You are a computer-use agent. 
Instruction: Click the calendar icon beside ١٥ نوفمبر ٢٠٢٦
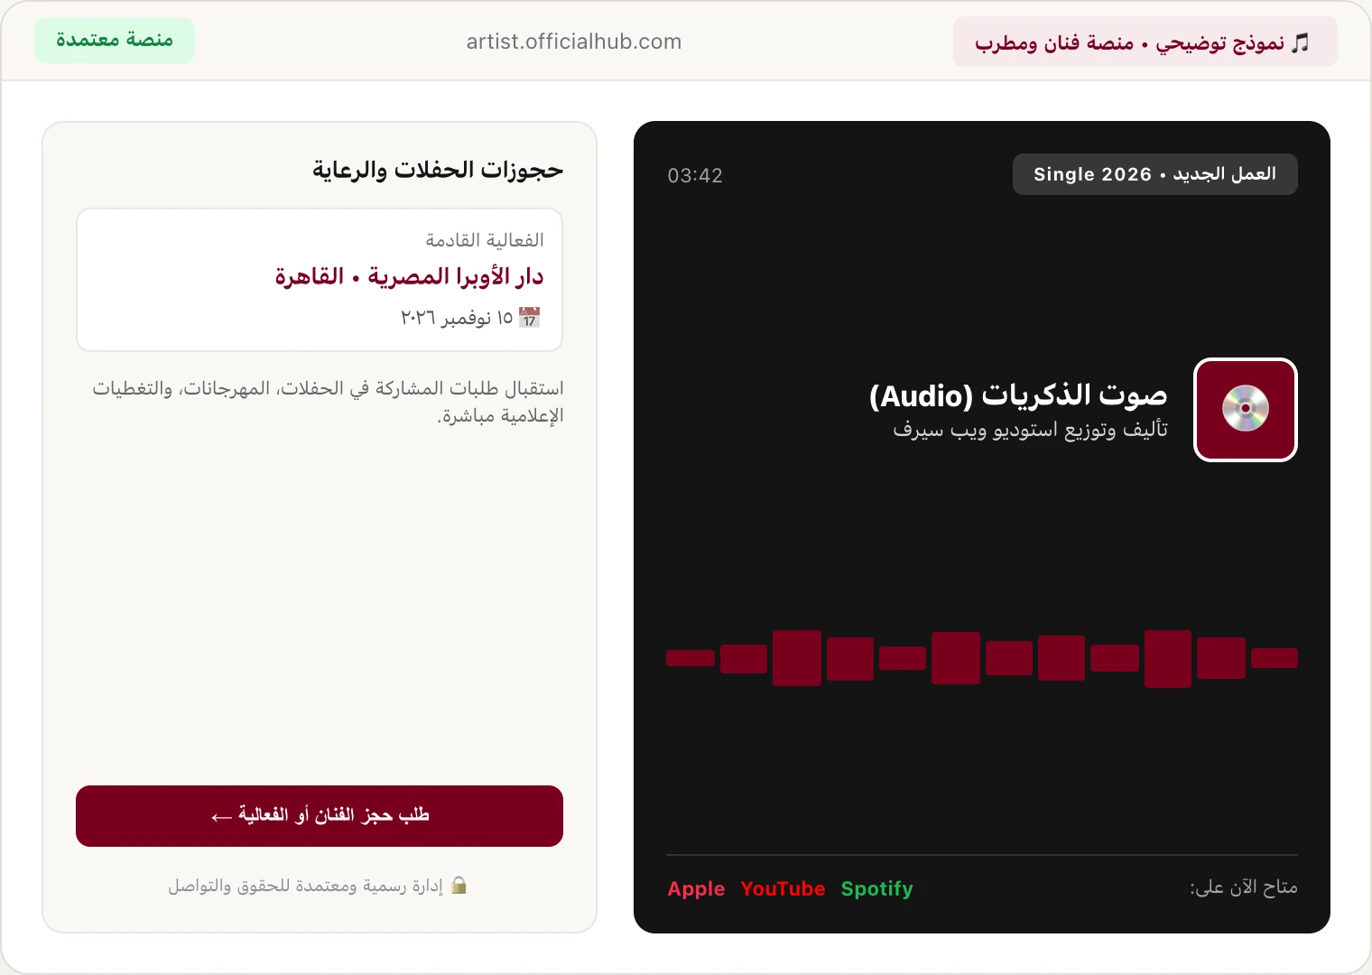[x=530, y=318]
